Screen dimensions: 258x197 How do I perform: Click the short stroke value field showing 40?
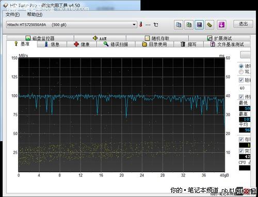[245, 88]
